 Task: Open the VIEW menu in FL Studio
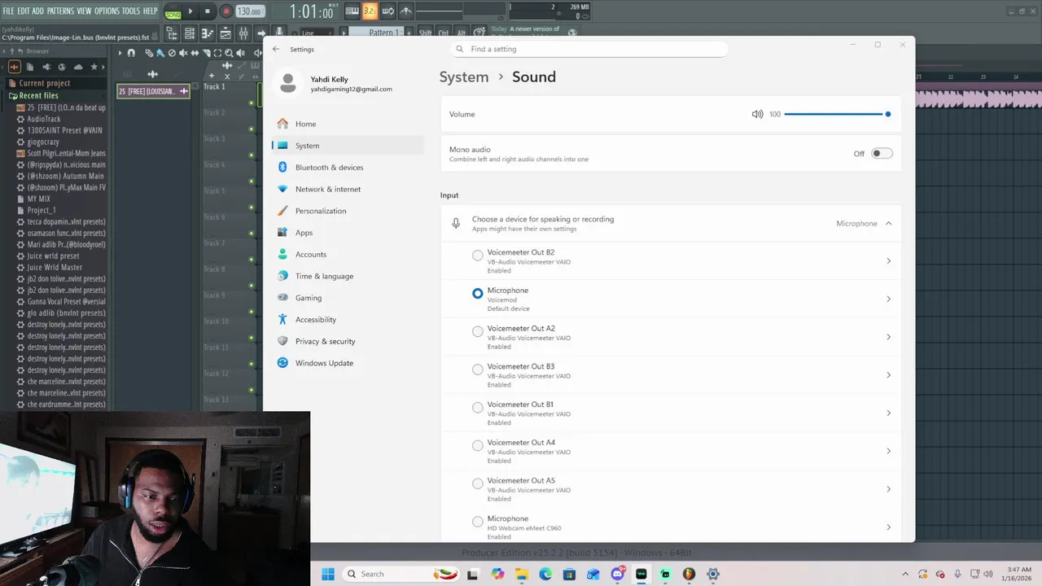click(84, 11)
